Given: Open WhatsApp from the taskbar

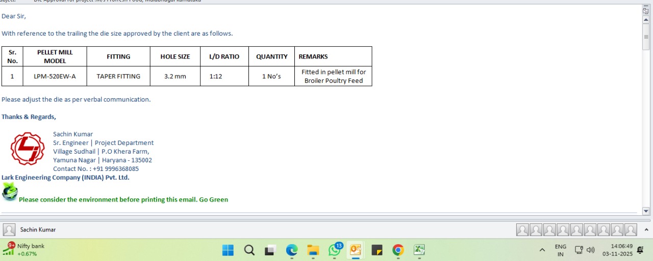Looking at the screenshot, I should [335, 250].
